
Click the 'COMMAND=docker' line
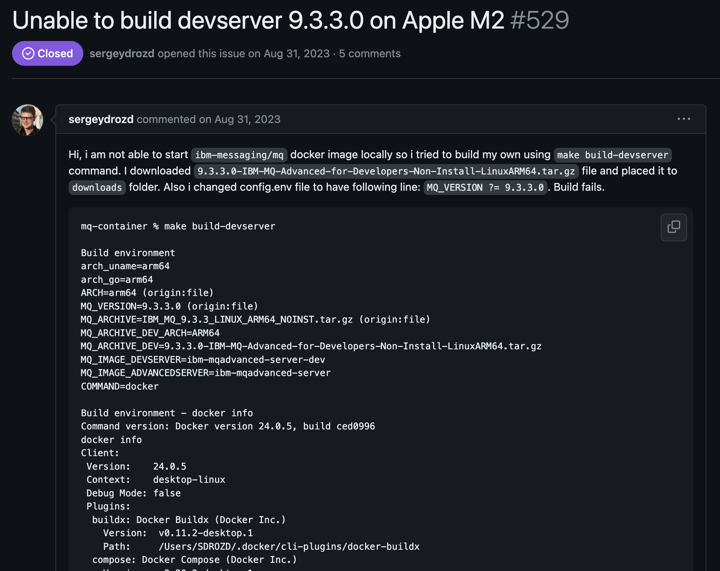coord(120,386)
